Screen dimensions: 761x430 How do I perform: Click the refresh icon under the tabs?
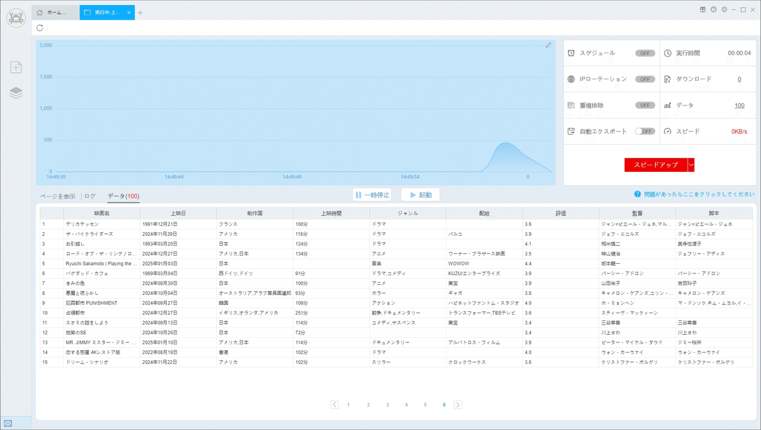[x=40, y=28]
